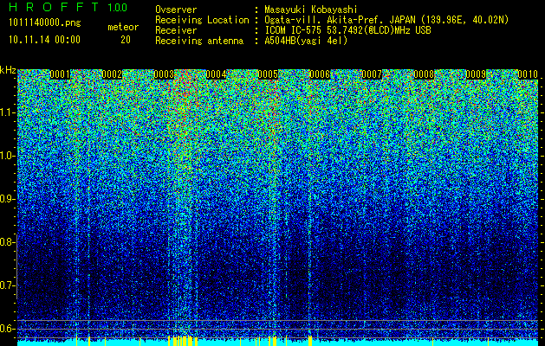Viewport: 545px width, 346px height.
Task: Click the kHz axis unit label
Action: tap(8, 70)
